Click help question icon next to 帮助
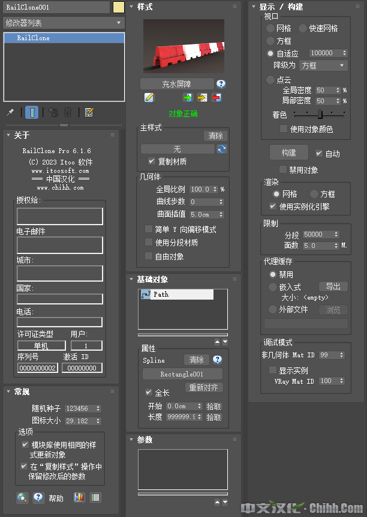 [38, 497]
